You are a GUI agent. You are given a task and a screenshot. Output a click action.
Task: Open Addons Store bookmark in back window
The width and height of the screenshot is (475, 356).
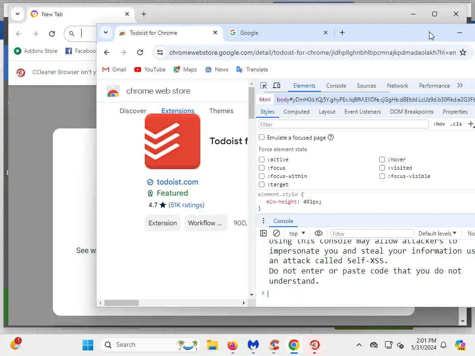(x=36, y=51)
